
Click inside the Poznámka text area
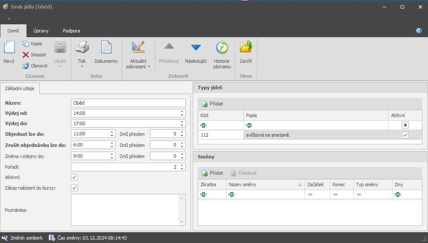(x=125, y=210)
